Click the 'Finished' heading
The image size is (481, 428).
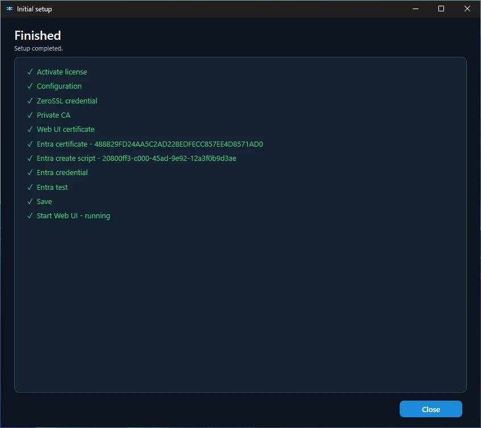click(38, 36)
